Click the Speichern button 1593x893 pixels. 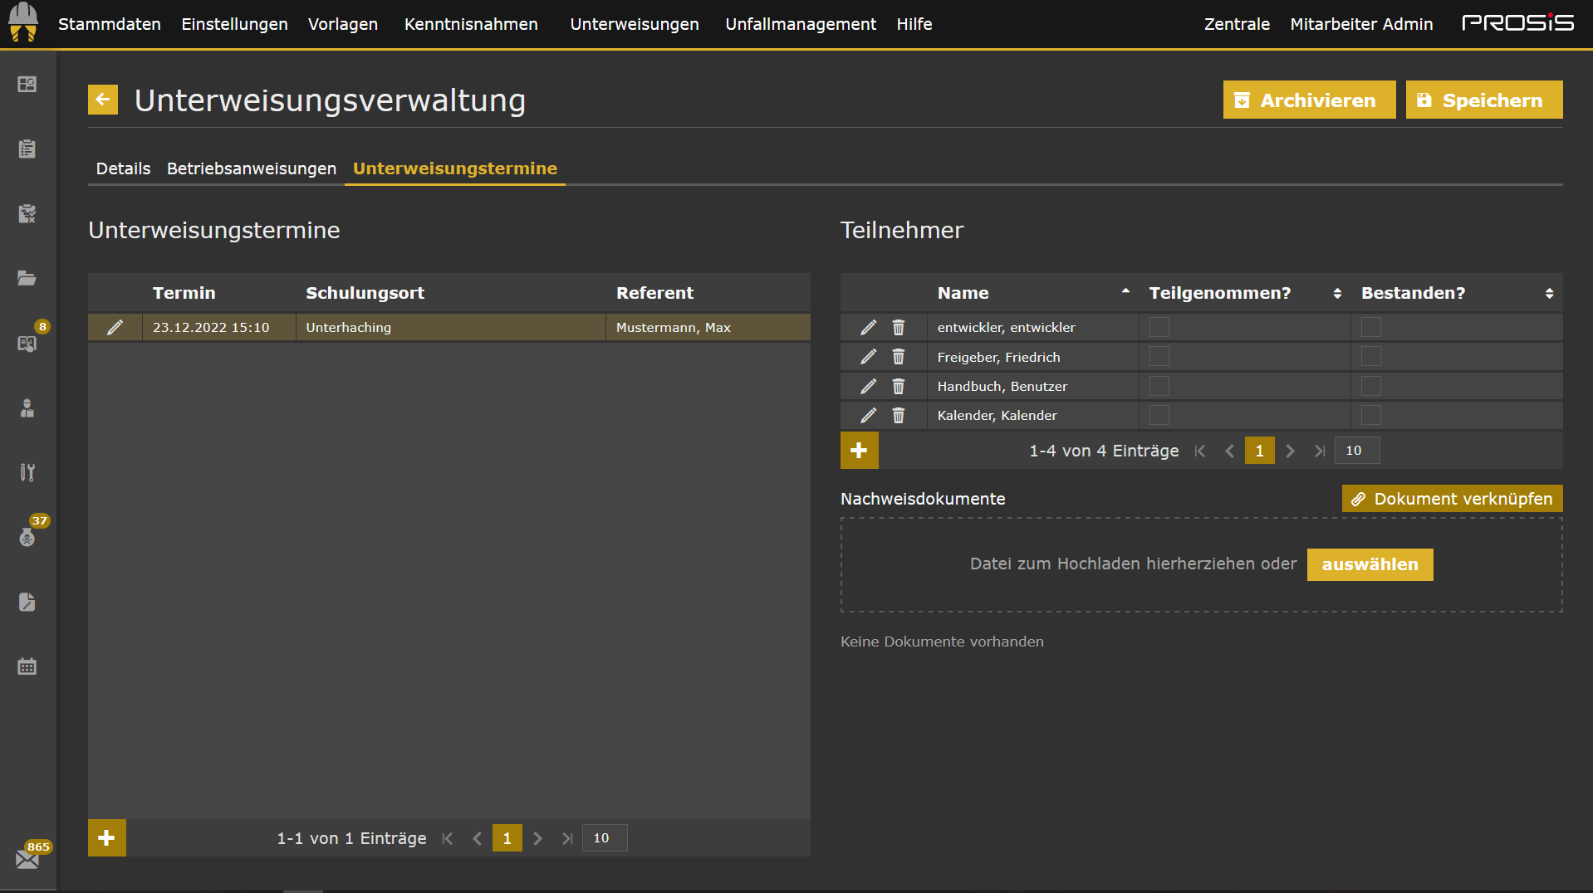(x=1483, y=100)
